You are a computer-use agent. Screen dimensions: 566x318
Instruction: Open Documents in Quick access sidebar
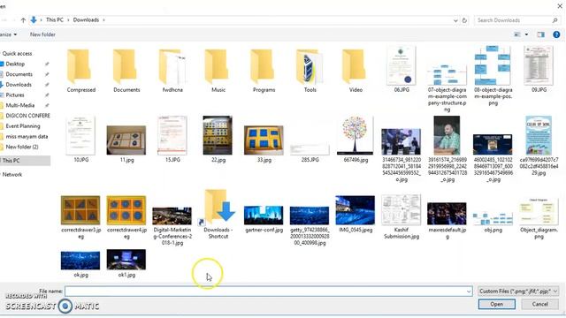click(19, 74)
